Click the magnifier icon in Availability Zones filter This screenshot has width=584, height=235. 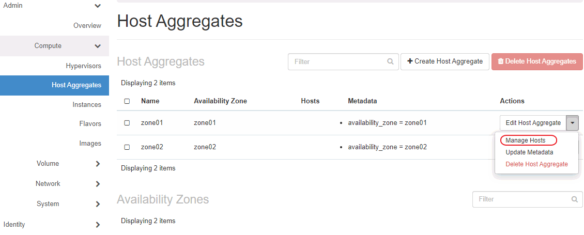[x=574, y=199]
